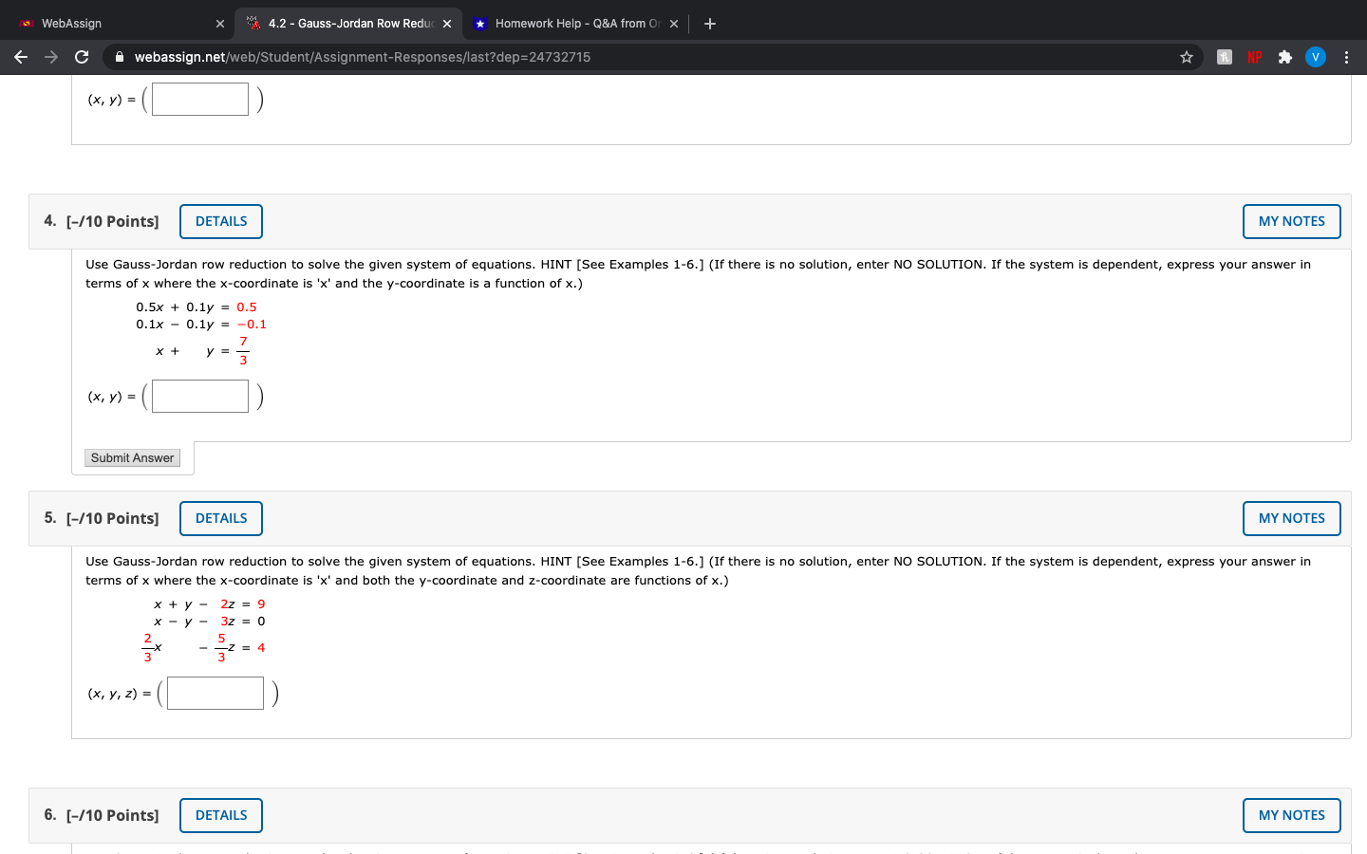
Task: Bookmark this page with the star icon
Action: tap(1187, 57)
